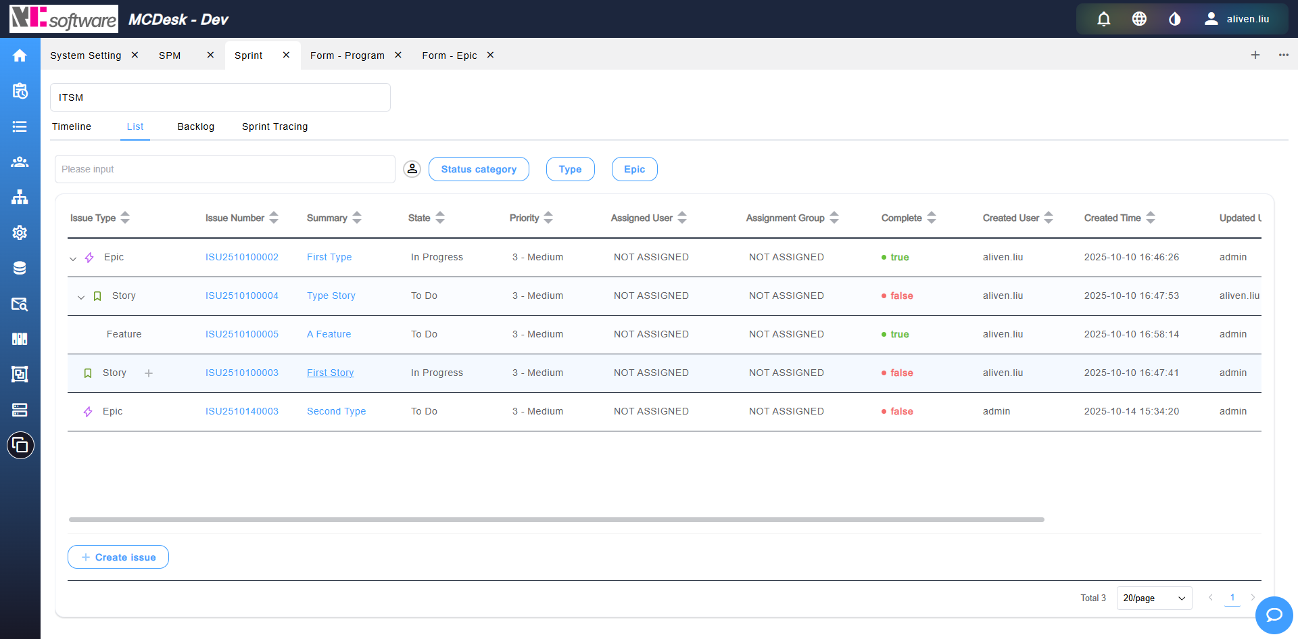Screen dimensions: 1298x639
Task: Click the plus icon beside Story row
Action: click(149, 373)
